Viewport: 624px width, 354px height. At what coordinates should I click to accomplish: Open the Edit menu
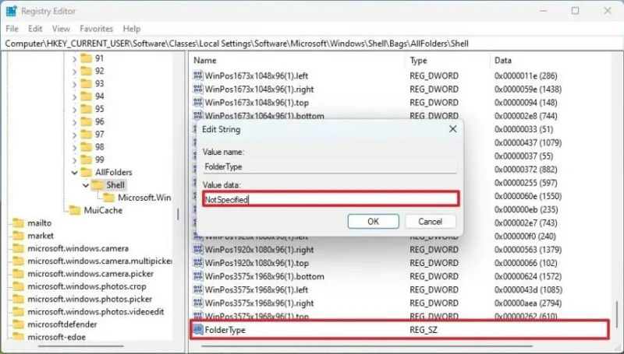[35, 29]
